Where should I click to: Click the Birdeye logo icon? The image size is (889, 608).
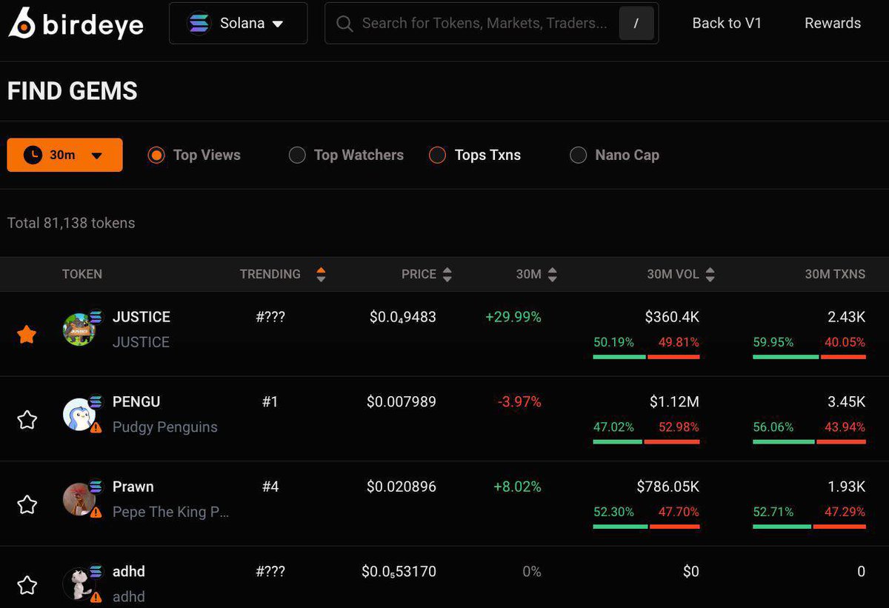click(24, 23)
